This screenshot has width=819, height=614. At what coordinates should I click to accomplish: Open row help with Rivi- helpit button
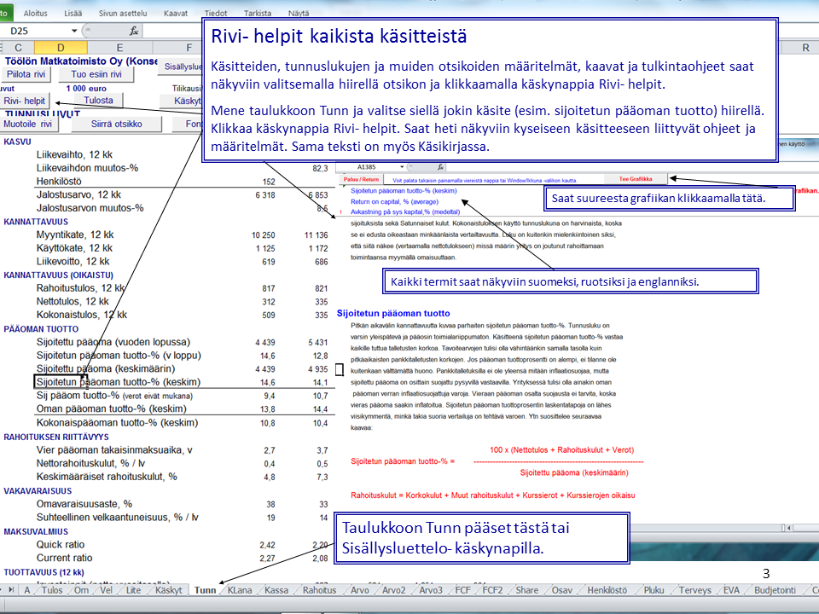click(25, 101)
